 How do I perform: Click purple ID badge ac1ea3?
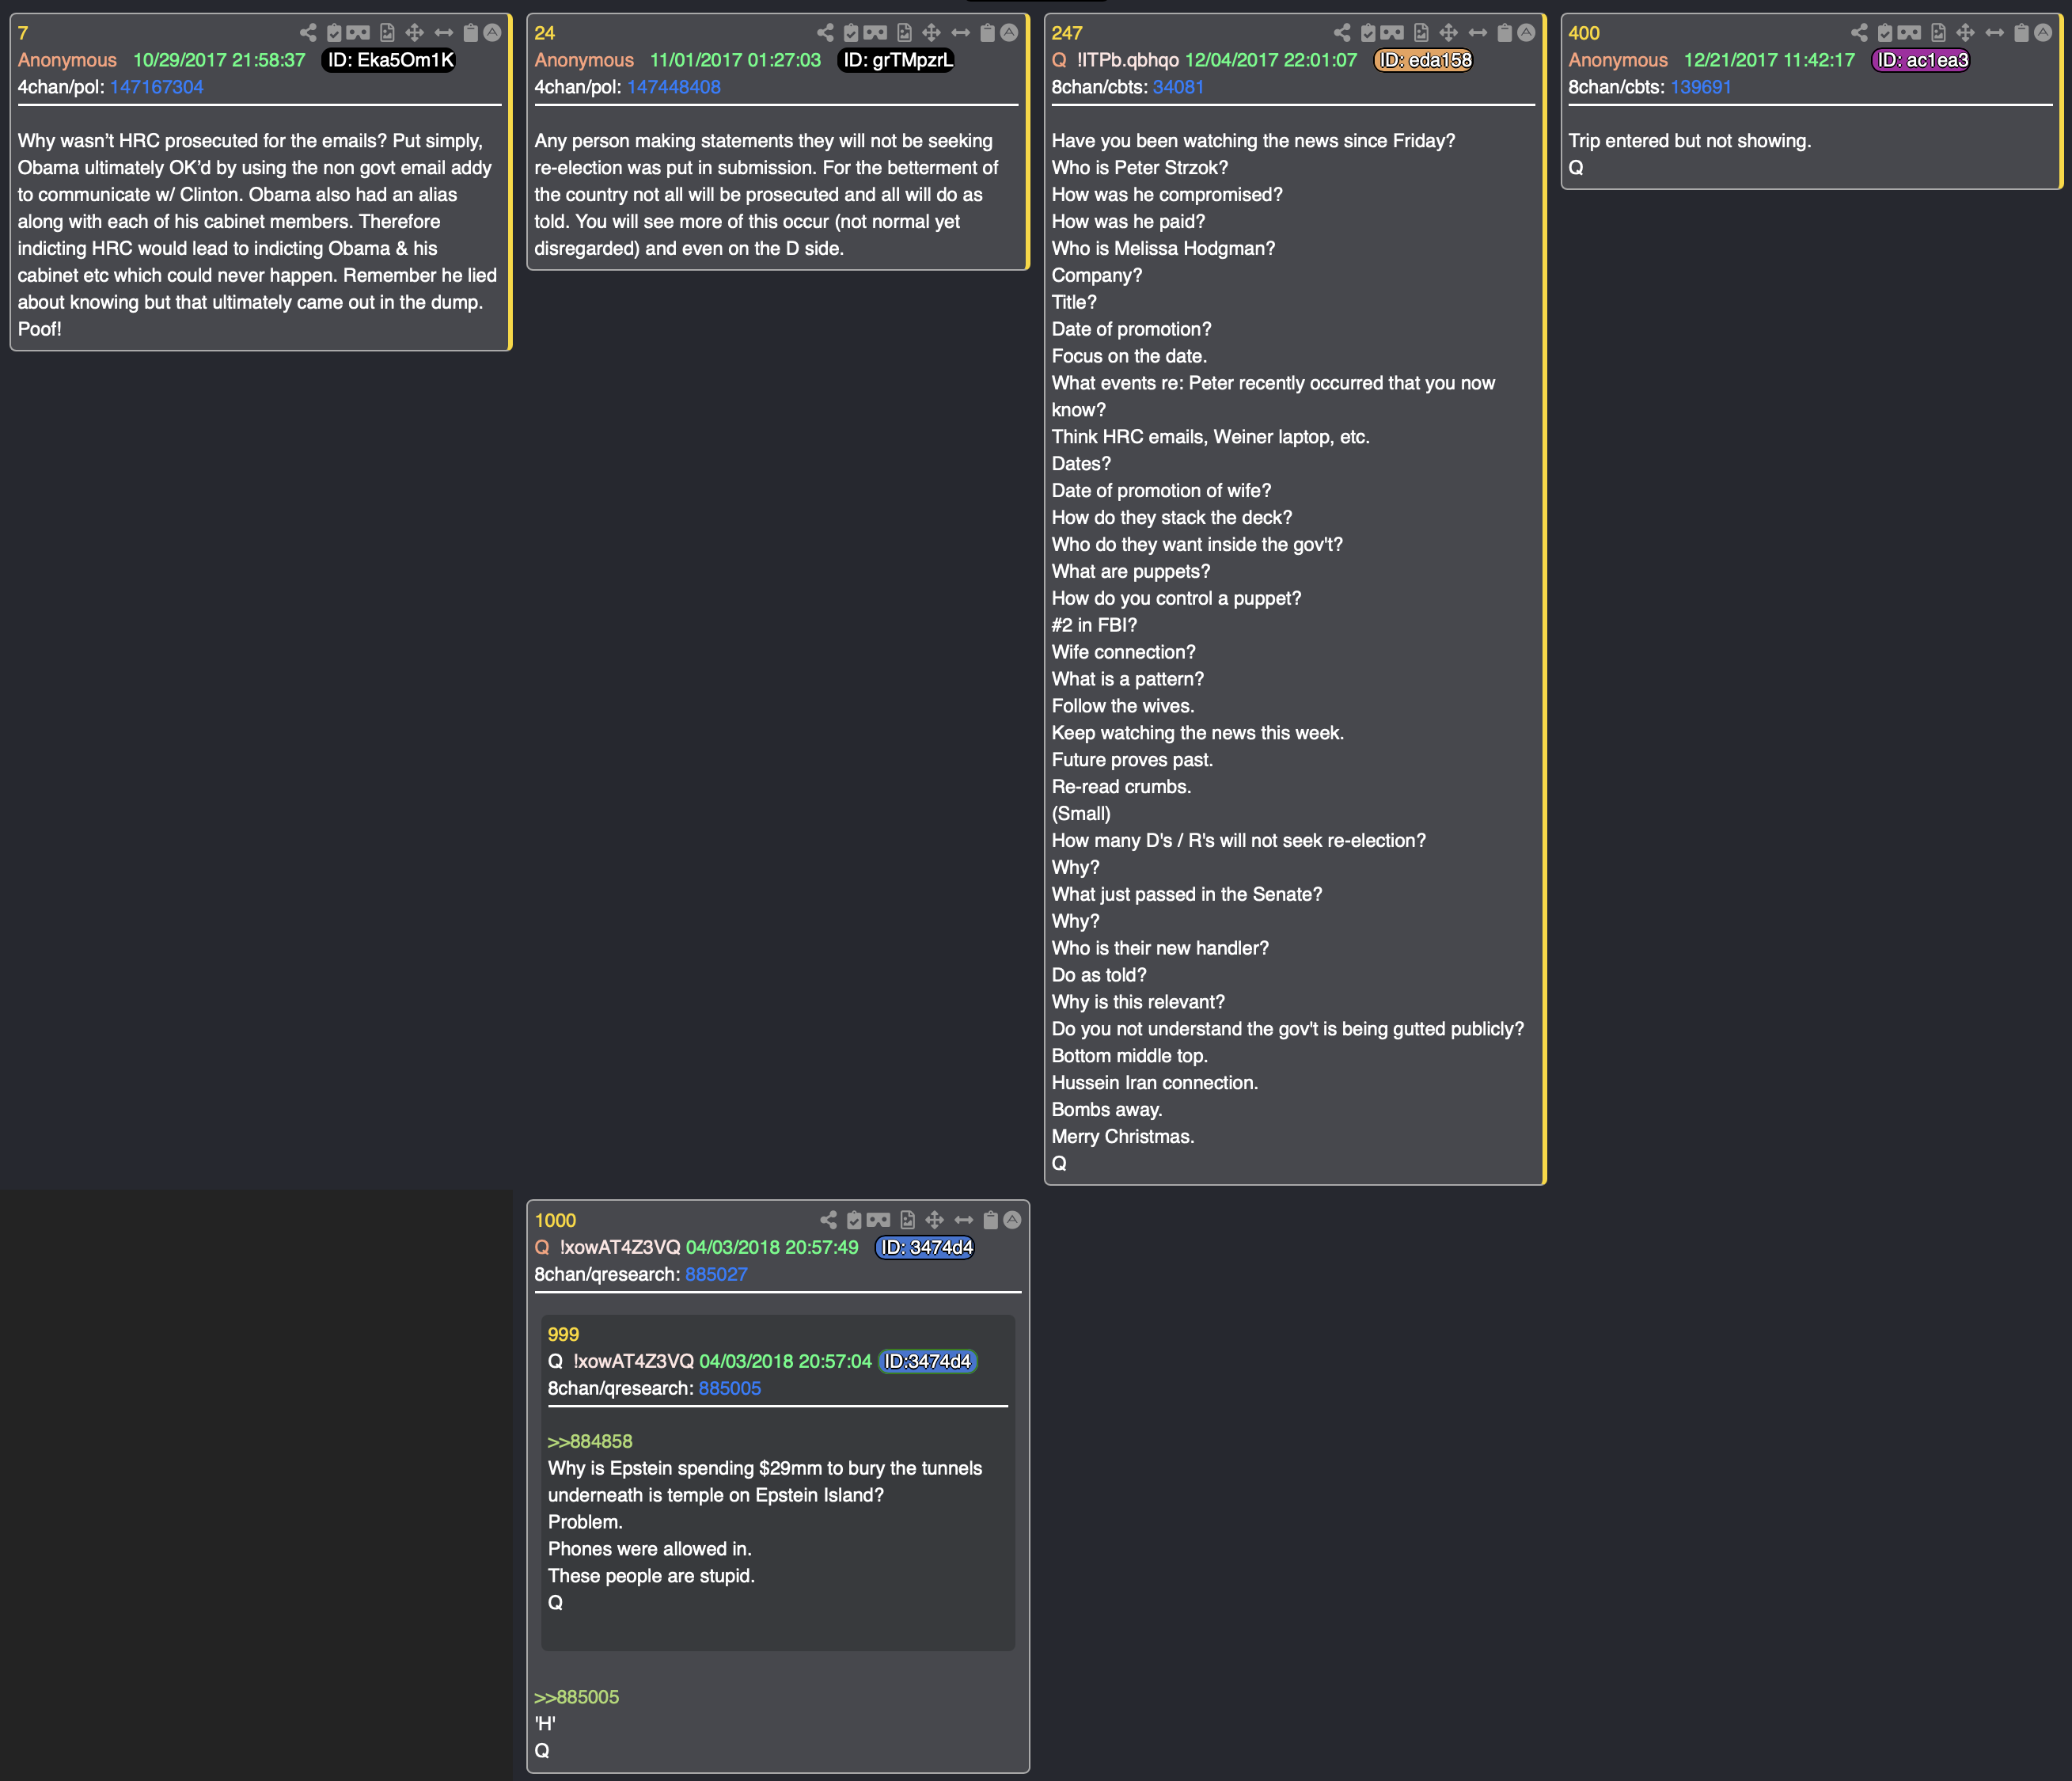[x=1921, y=60]
